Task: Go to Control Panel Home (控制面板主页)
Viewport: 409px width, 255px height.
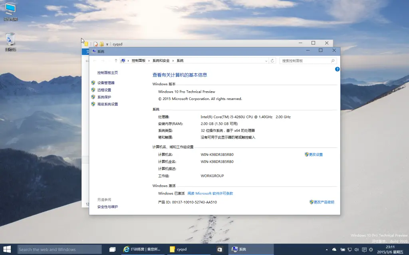Action: [x=107, y=73]
